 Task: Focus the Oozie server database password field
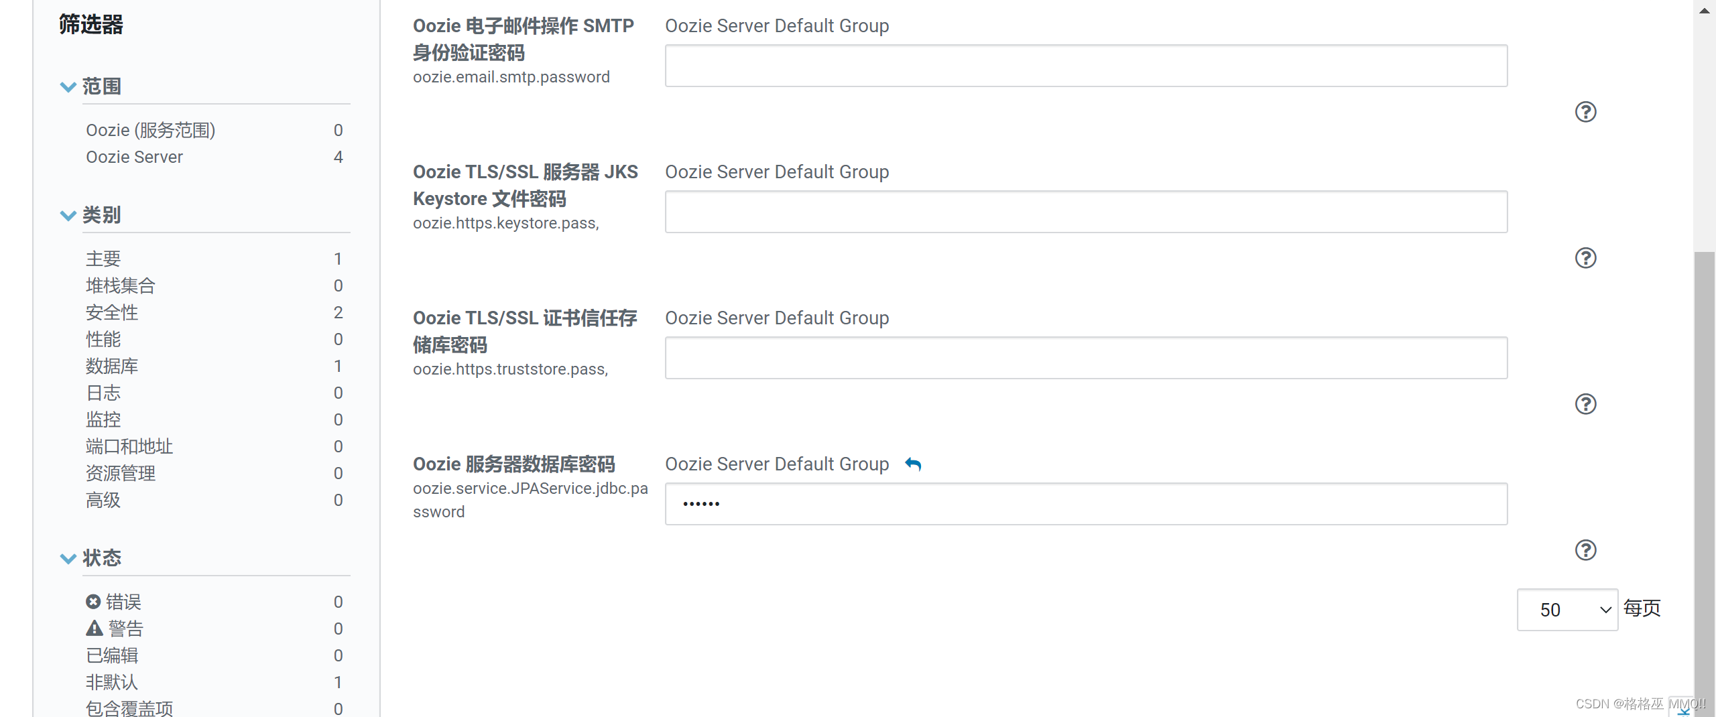1086,504
